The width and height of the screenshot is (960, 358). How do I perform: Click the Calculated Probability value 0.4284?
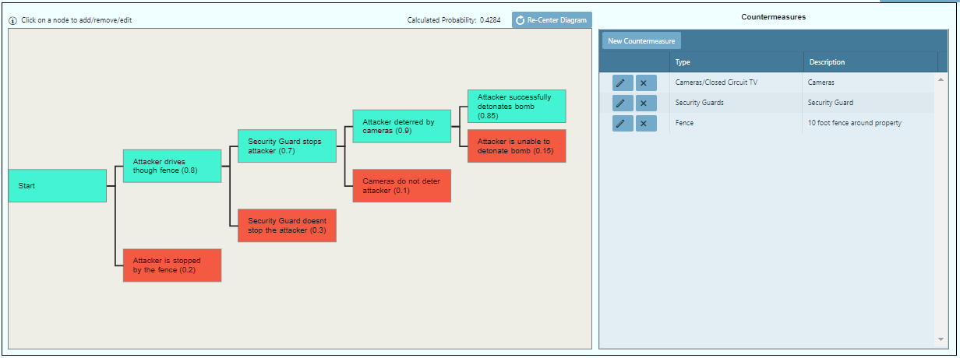[490, 20]
